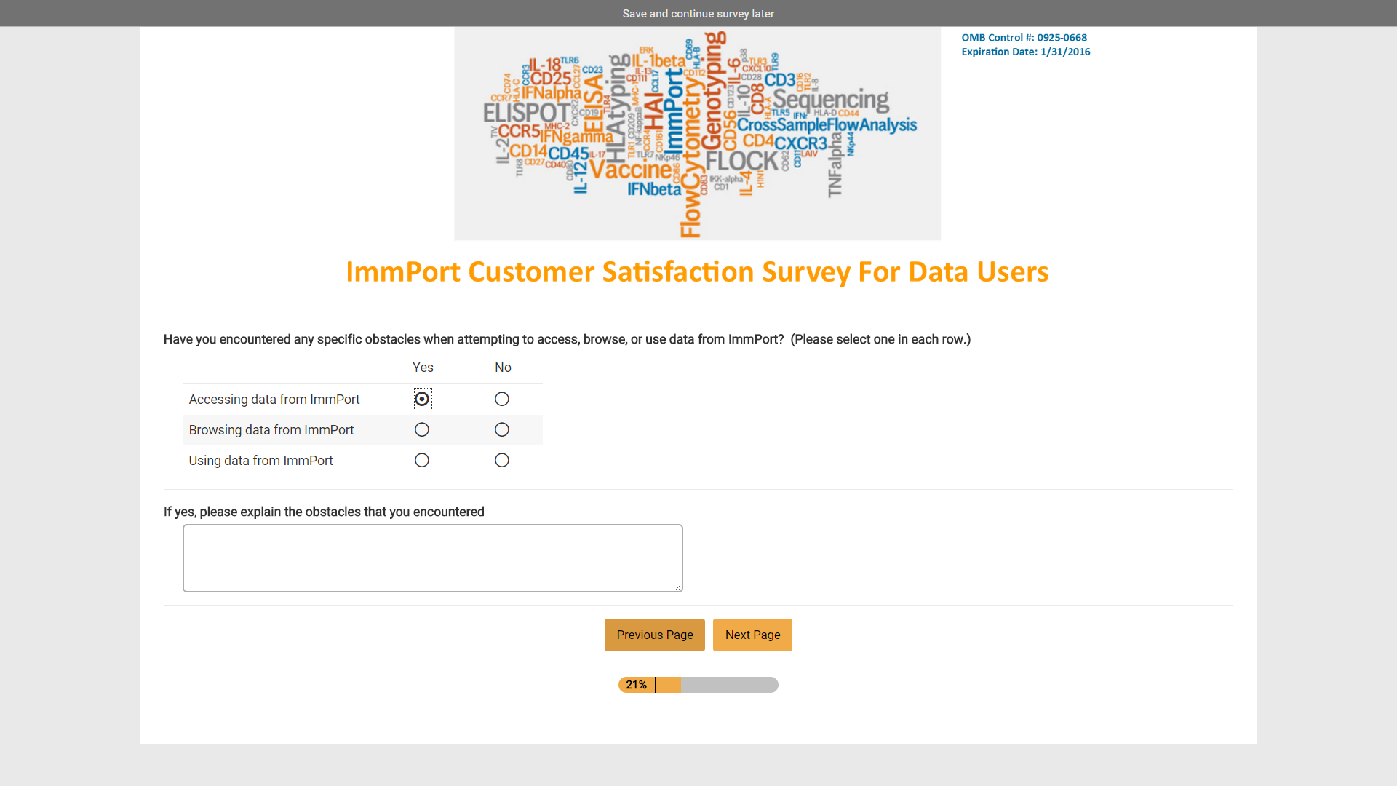Click the Expiration Date text
Screen dimensions: 1397x786
click(x=1025, y=52)
